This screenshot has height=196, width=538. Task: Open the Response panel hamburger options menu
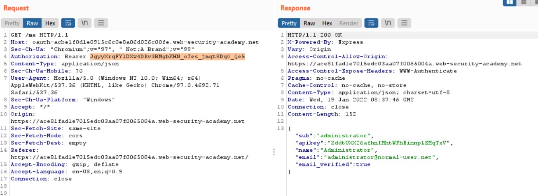tap(404, 23)
